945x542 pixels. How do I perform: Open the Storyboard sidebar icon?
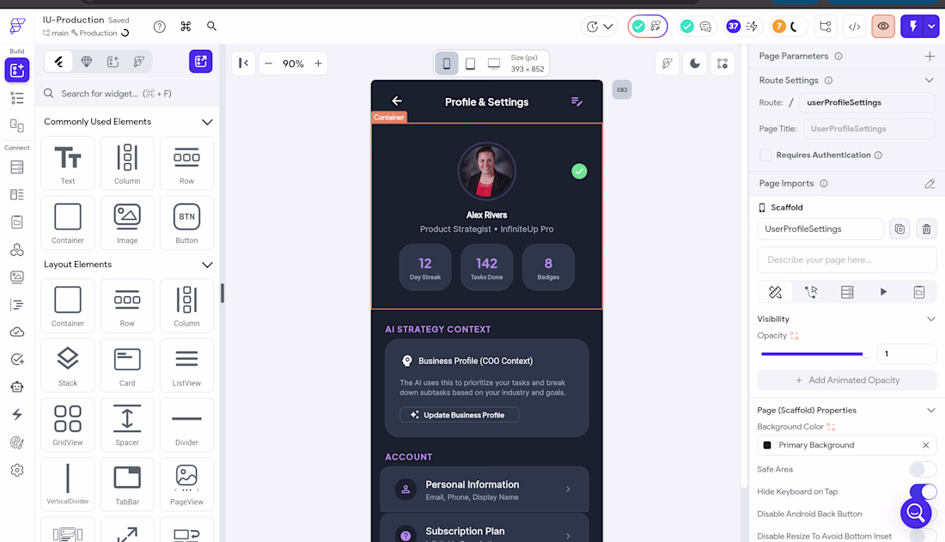17,125
